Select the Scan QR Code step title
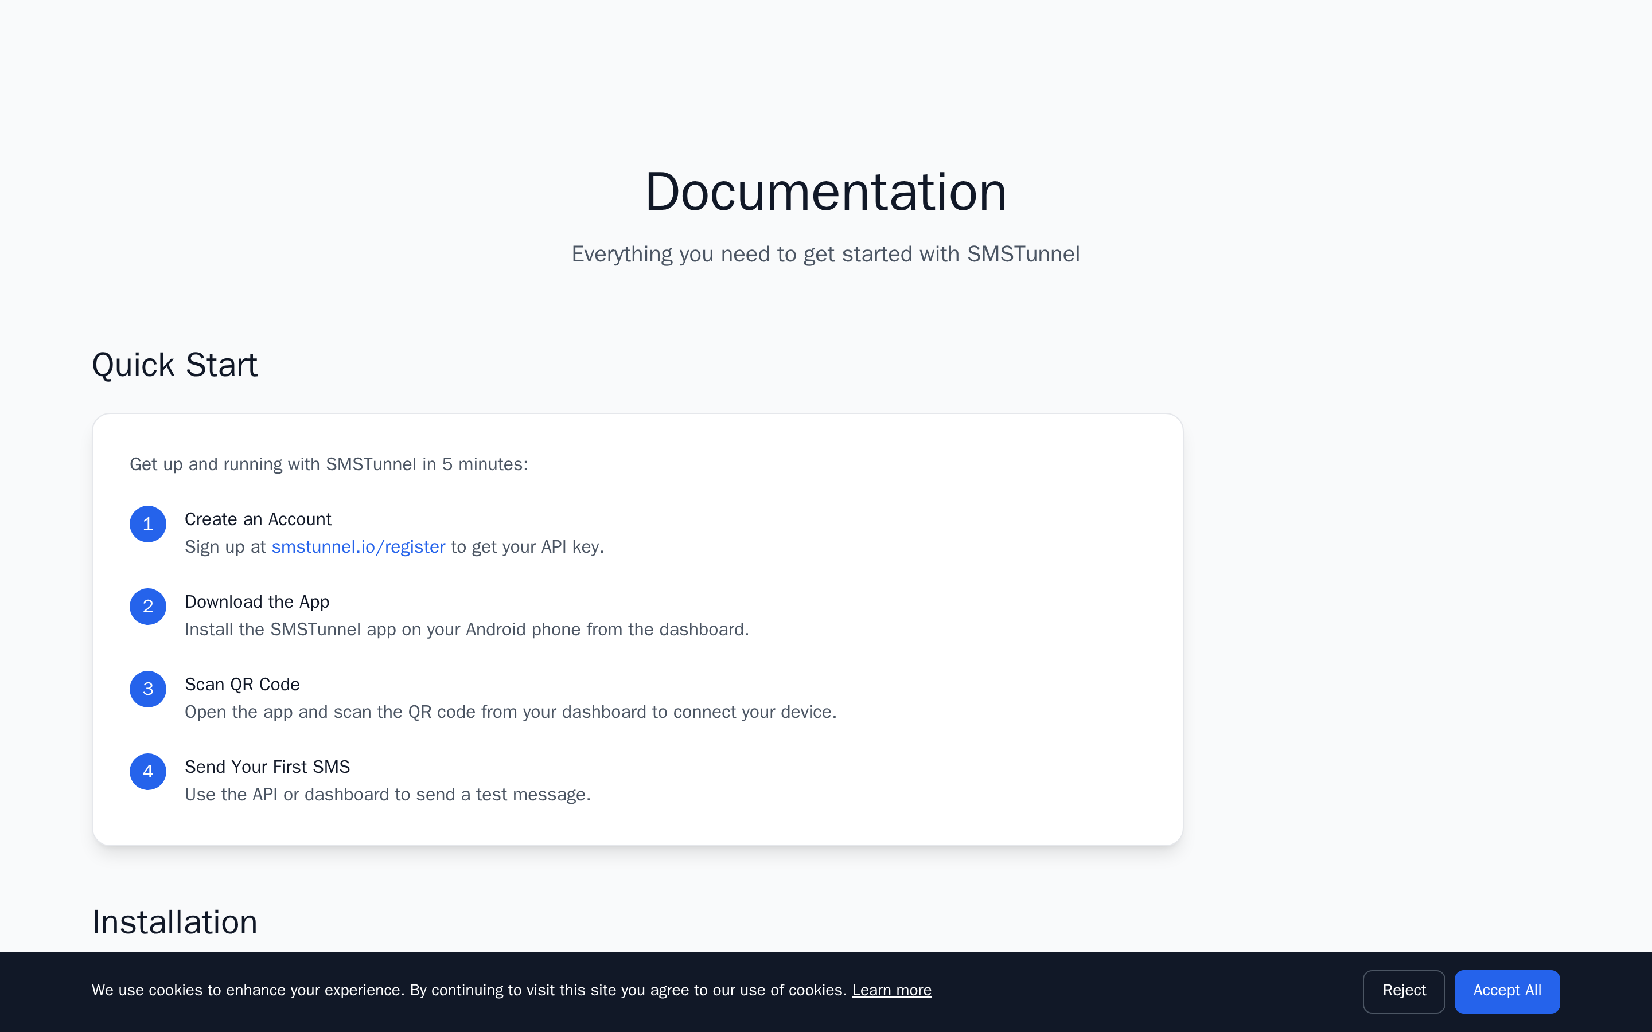This screenshot has height=1032, width=1652. pyautogui.click(x=242, y=685)
